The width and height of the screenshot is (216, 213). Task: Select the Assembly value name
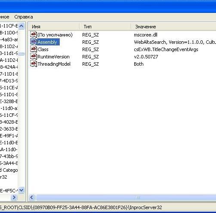point(48,42)
